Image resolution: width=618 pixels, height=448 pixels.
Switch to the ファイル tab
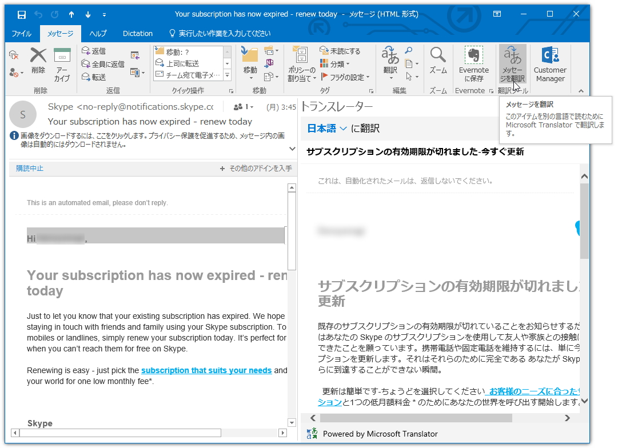[x=21, y=33]
